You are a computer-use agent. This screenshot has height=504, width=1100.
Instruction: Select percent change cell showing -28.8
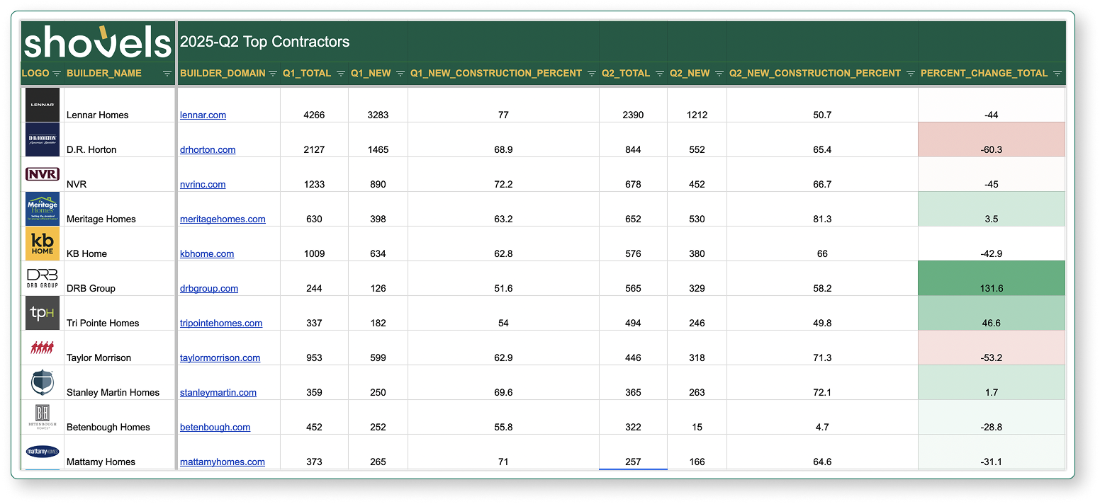[992, 417]
